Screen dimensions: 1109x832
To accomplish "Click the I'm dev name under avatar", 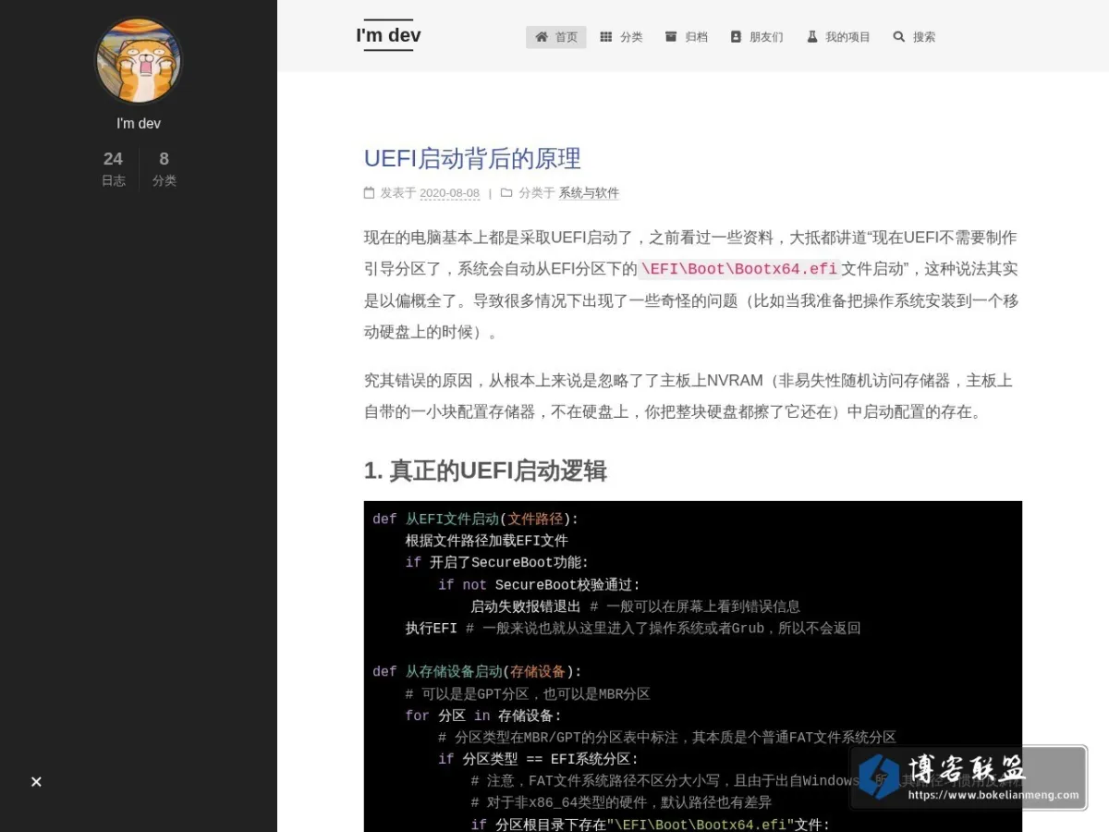I will [x=139, y=123].
